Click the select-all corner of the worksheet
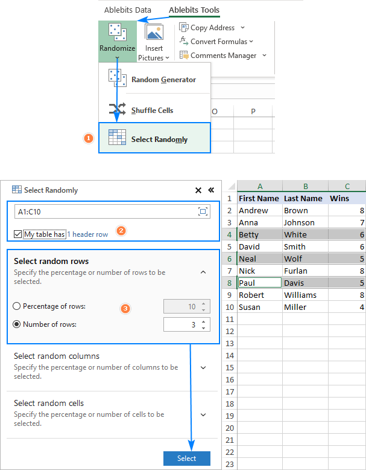The image size is (366, 470). [x=231, y=187]
